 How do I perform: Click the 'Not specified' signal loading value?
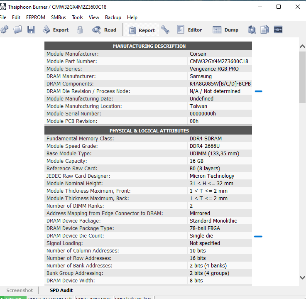tap(205, 243)
